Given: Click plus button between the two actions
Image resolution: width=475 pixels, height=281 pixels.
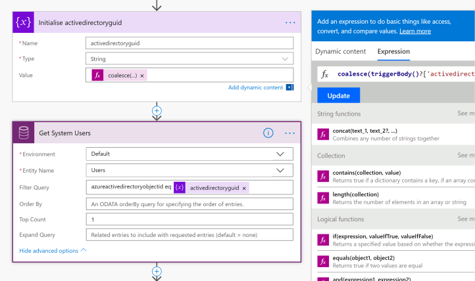Looking at the screenshot, I should click(157, 110).
